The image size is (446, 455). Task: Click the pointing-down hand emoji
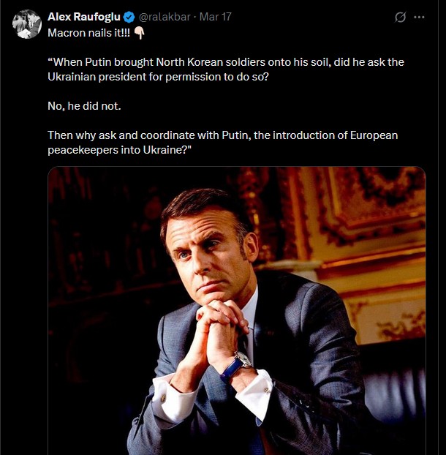140,33
